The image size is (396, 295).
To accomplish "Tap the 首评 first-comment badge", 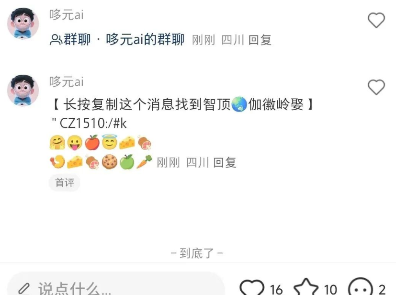I will 64,182.
